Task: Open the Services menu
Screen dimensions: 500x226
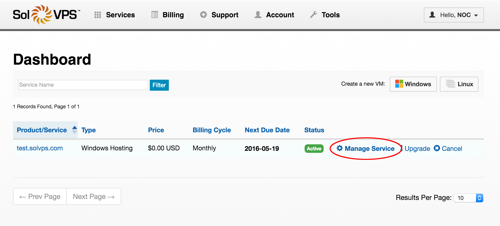Action: (120, 15)
